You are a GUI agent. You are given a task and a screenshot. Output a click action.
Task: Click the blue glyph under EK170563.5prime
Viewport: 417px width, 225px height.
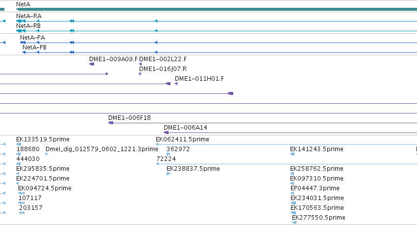293,213
